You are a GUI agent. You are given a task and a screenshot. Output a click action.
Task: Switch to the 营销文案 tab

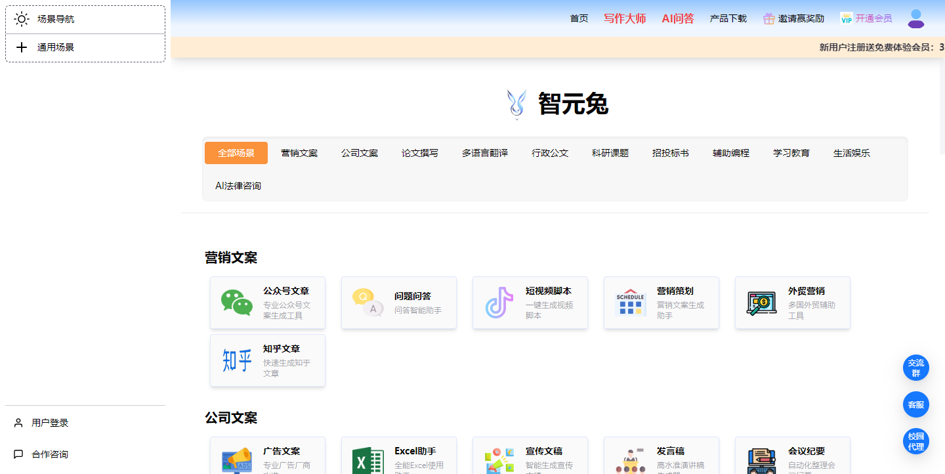click(x=299, y=153)
